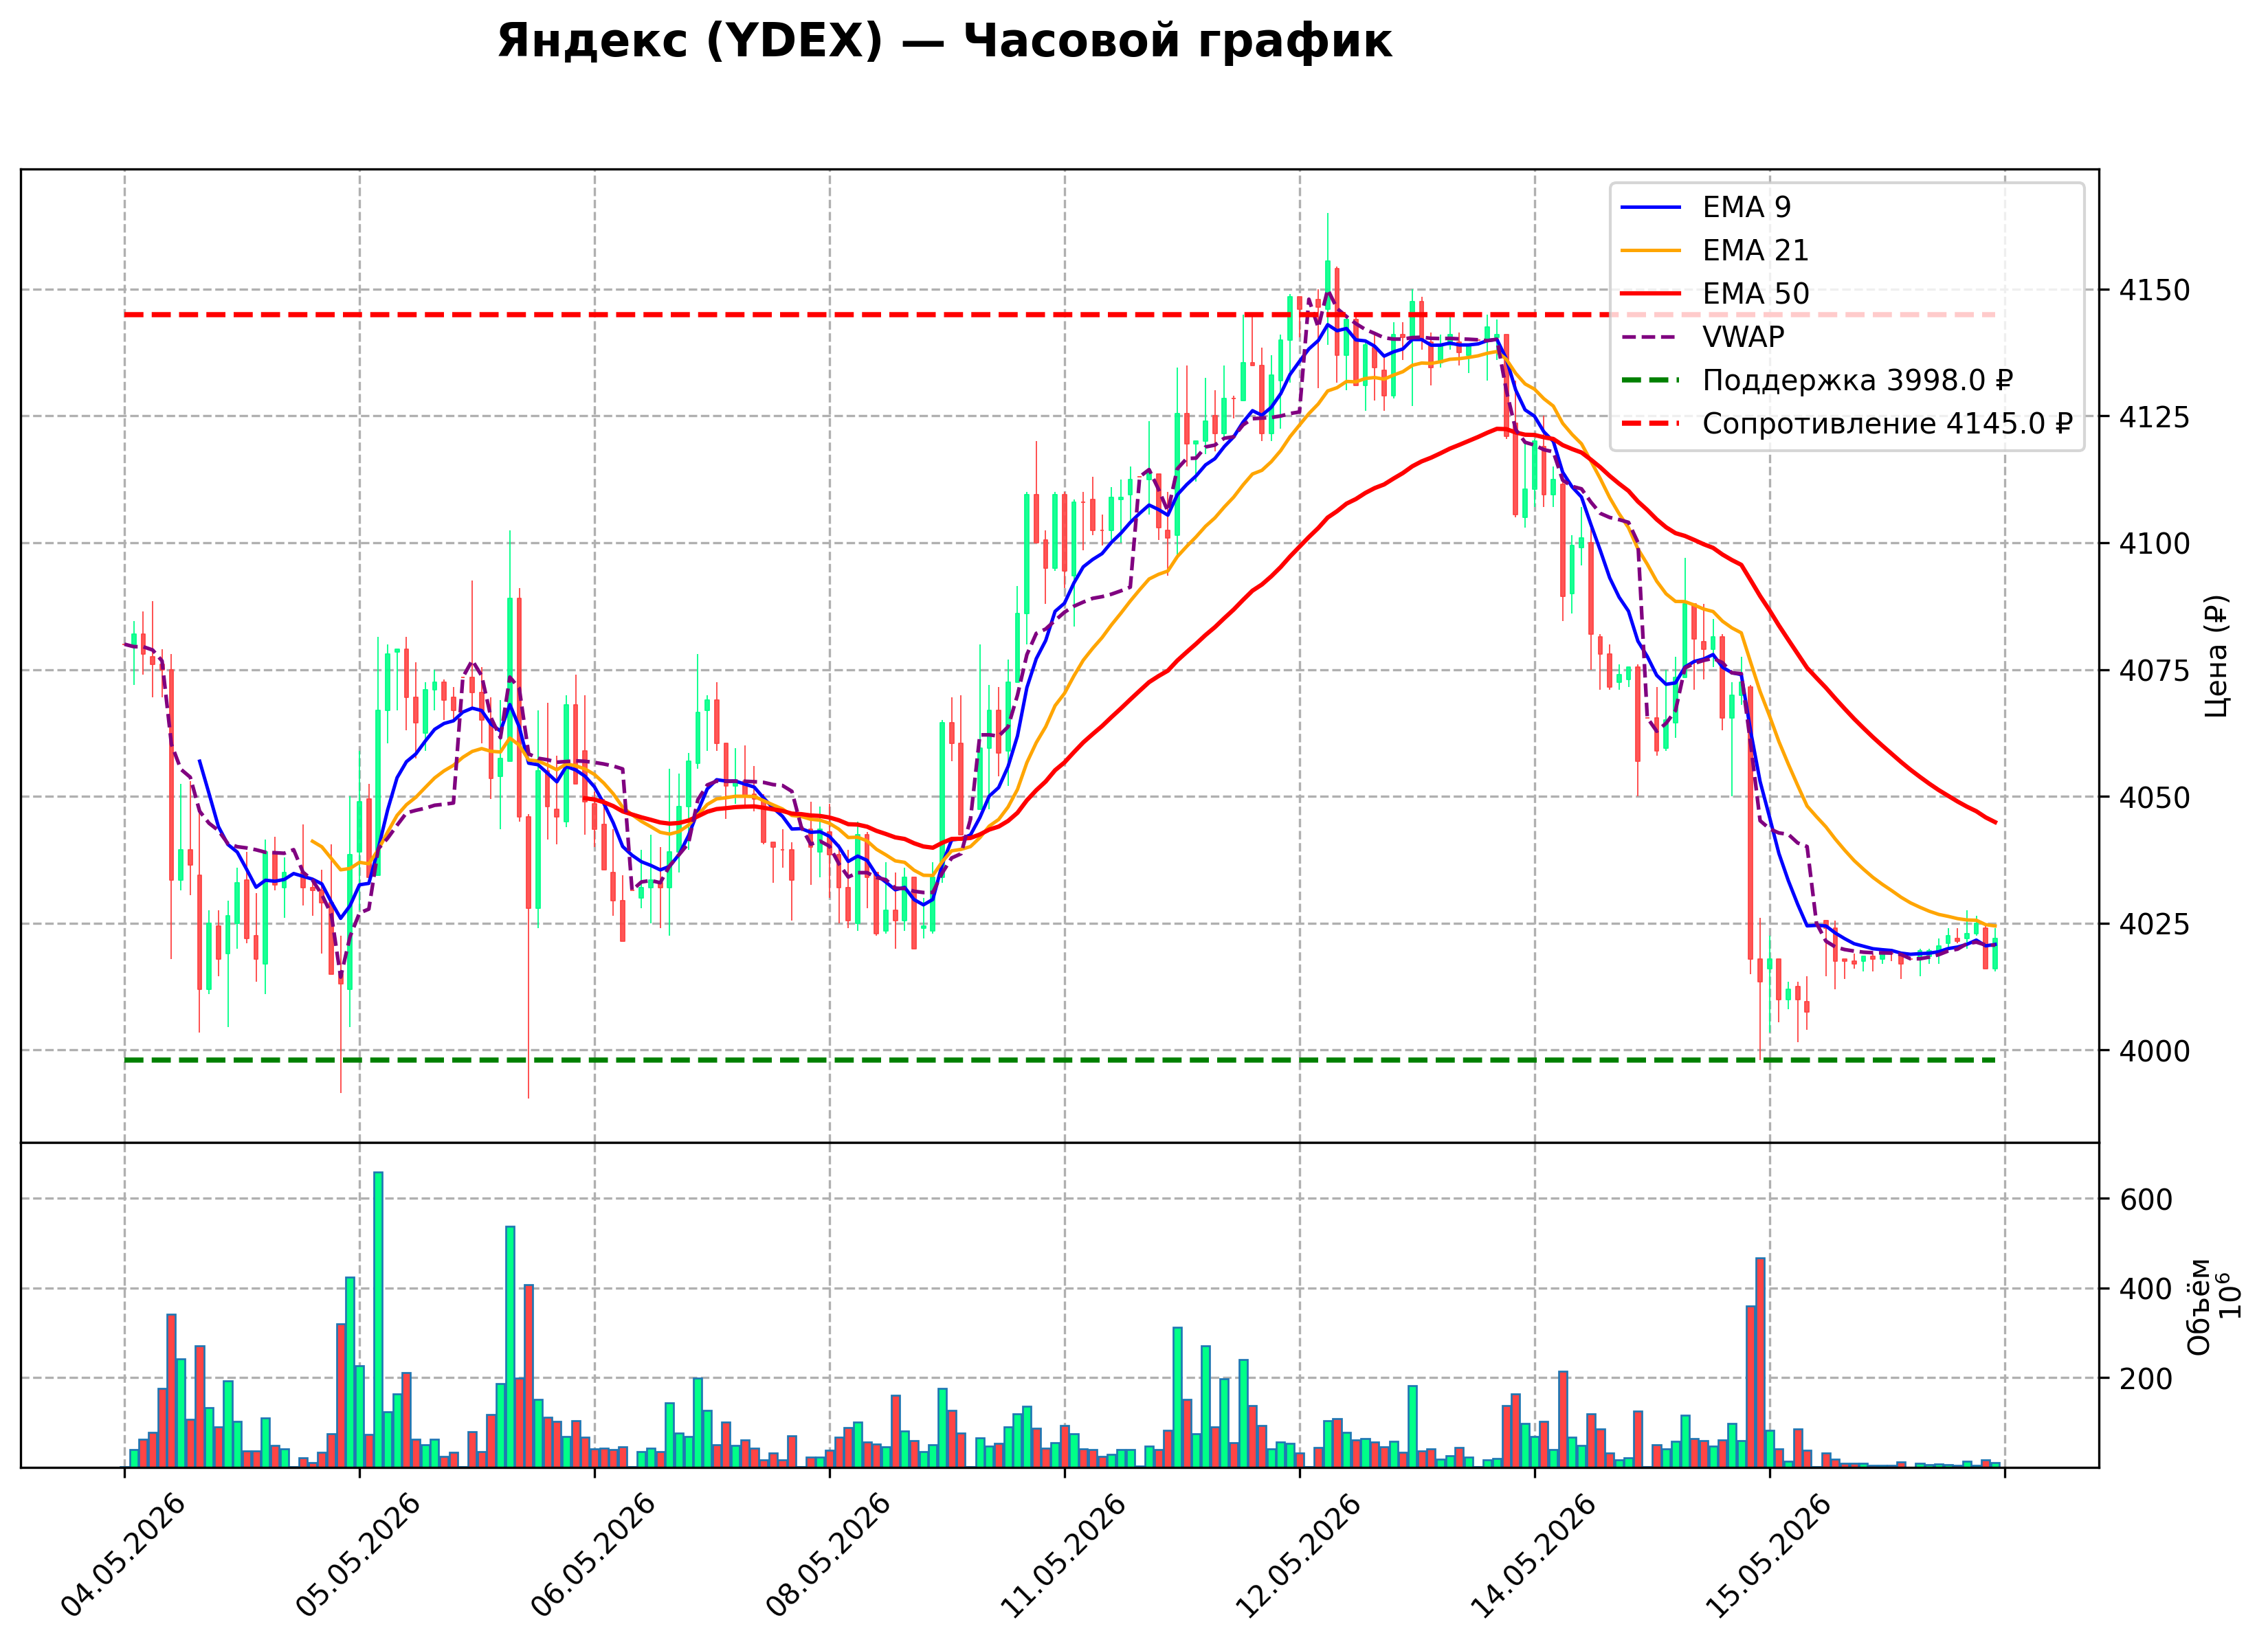Click the chart title "Яндекс (YDEX) — Часовой график"

click(x=944, y=42)
